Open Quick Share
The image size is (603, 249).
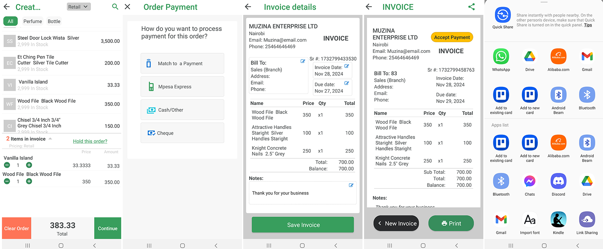(502, 14)
